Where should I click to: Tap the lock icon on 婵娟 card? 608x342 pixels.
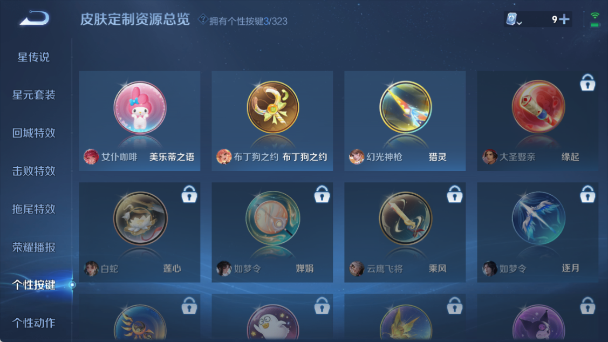(322, 194)
